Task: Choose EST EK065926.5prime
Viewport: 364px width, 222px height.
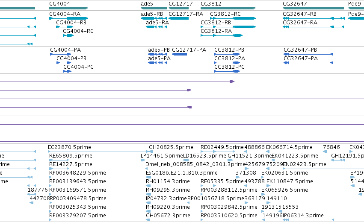Action: [284, 190]
